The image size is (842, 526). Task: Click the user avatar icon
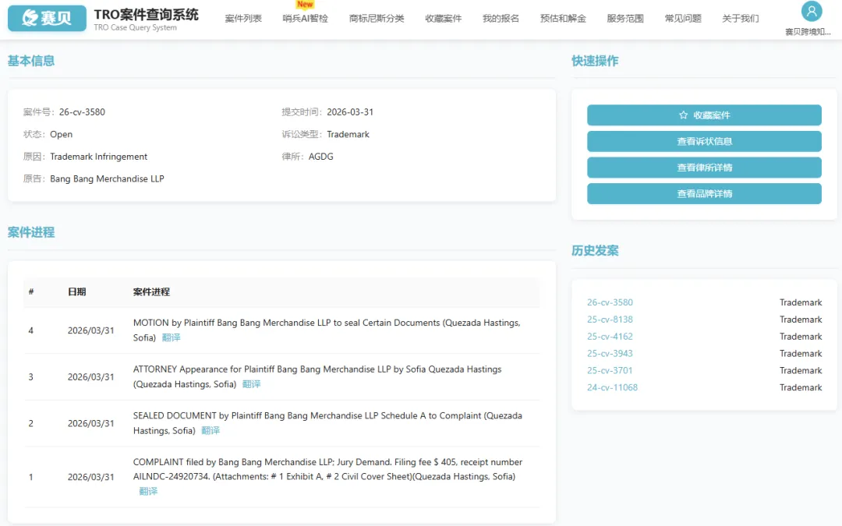[812, 12]
